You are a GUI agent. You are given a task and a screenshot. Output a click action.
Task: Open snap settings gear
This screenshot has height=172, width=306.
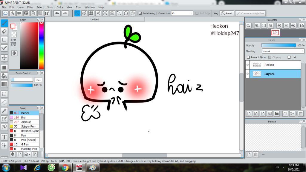coord(133,13)
